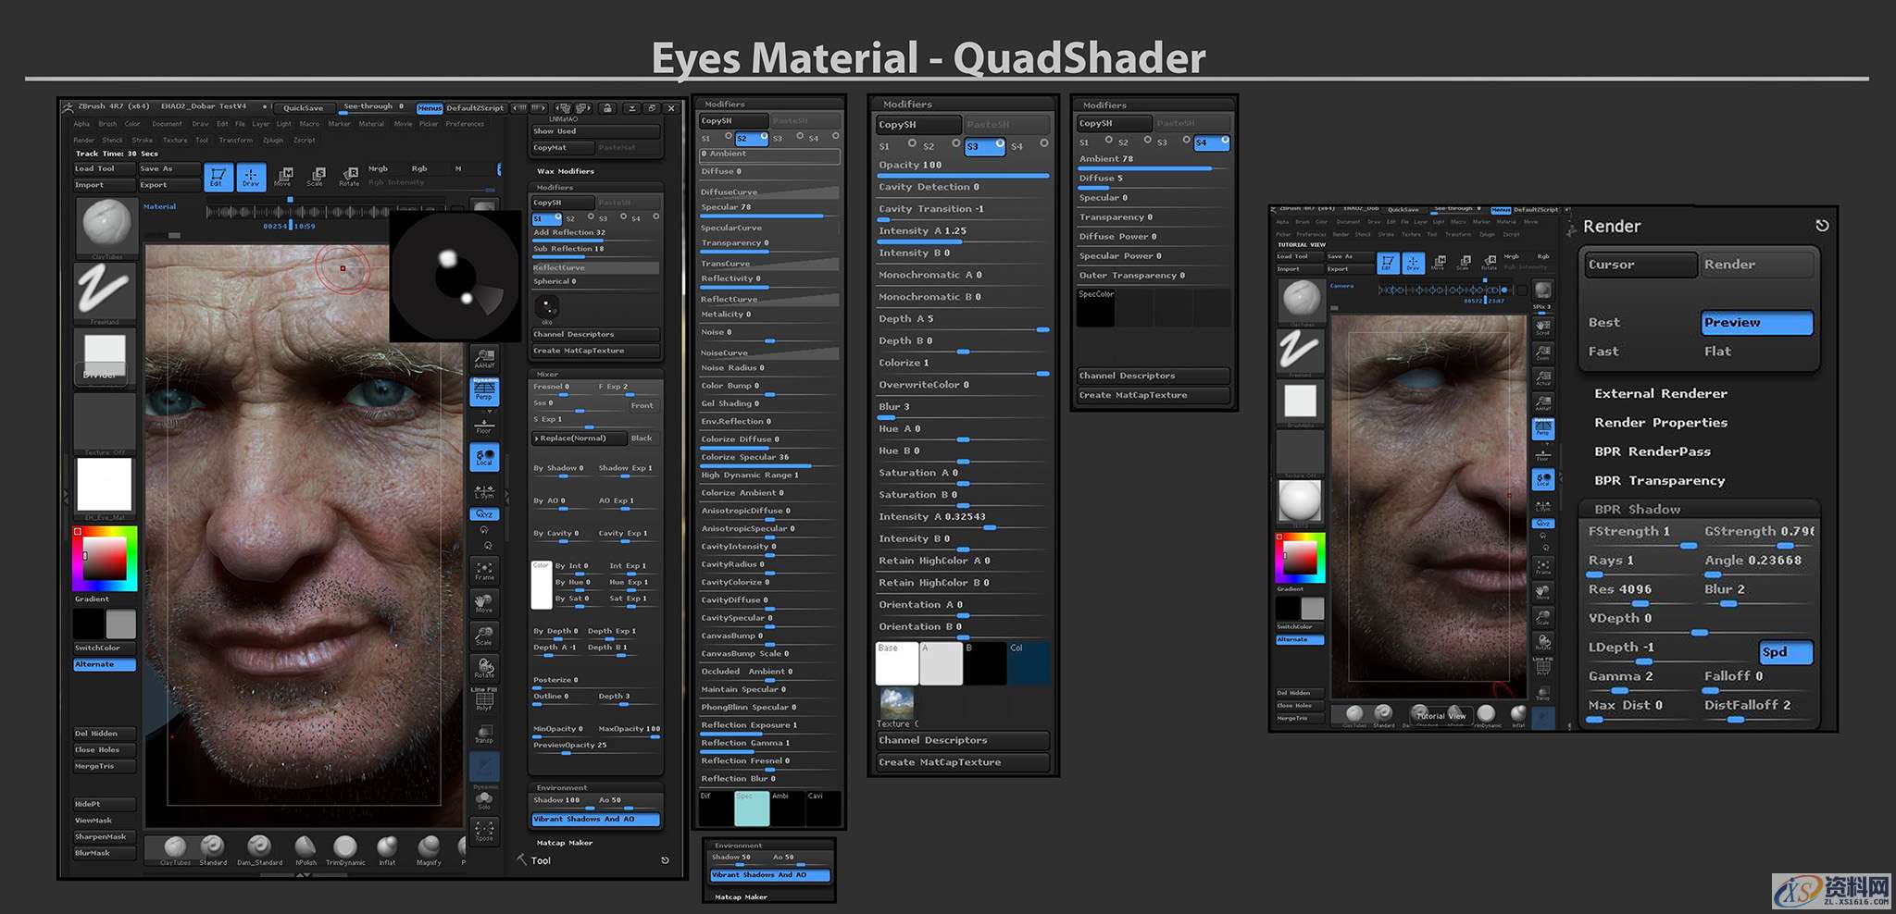Enable the PolyF Line Fill display icon
Viewport: 1896px width, 914px height.
click(484, 700)
